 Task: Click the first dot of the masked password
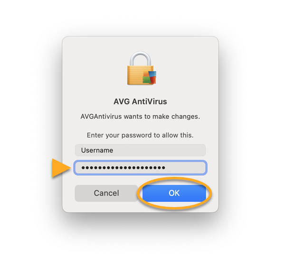83,168
